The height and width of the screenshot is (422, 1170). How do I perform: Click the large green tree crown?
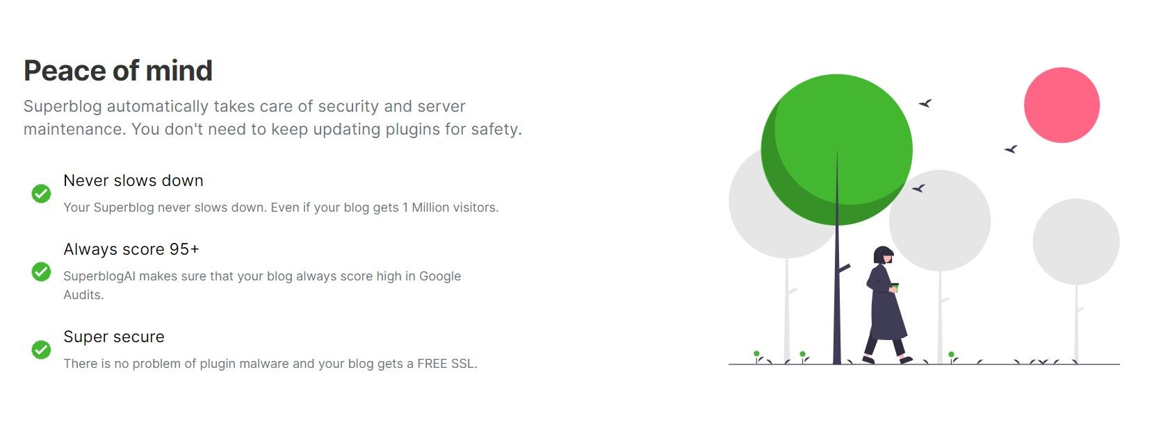[837, 149]
